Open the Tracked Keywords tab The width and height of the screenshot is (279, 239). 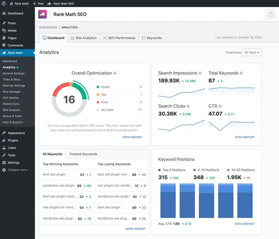[83, 154]
